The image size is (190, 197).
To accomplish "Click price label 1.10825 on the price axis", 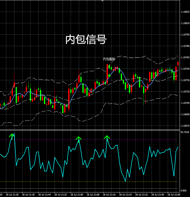I will [x=185, y=12].
